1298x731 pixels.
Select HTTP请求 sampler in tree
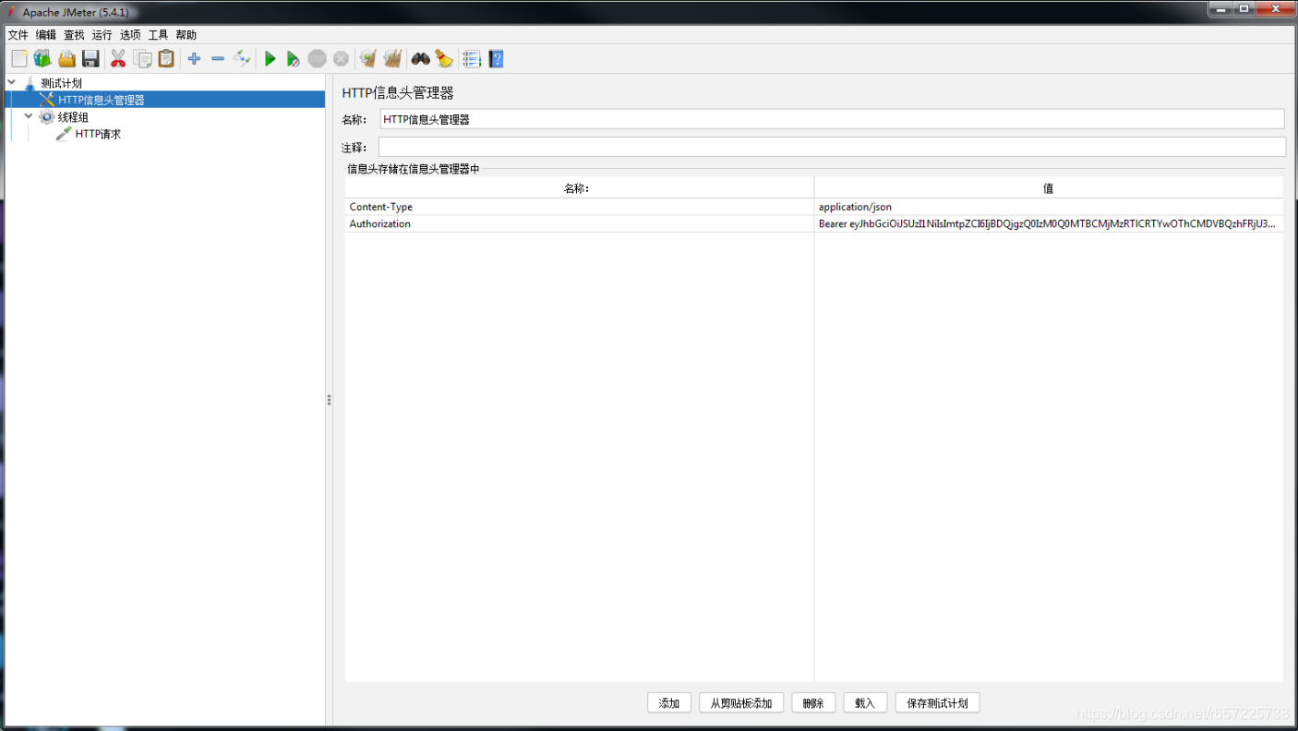[x=98, y=134]
